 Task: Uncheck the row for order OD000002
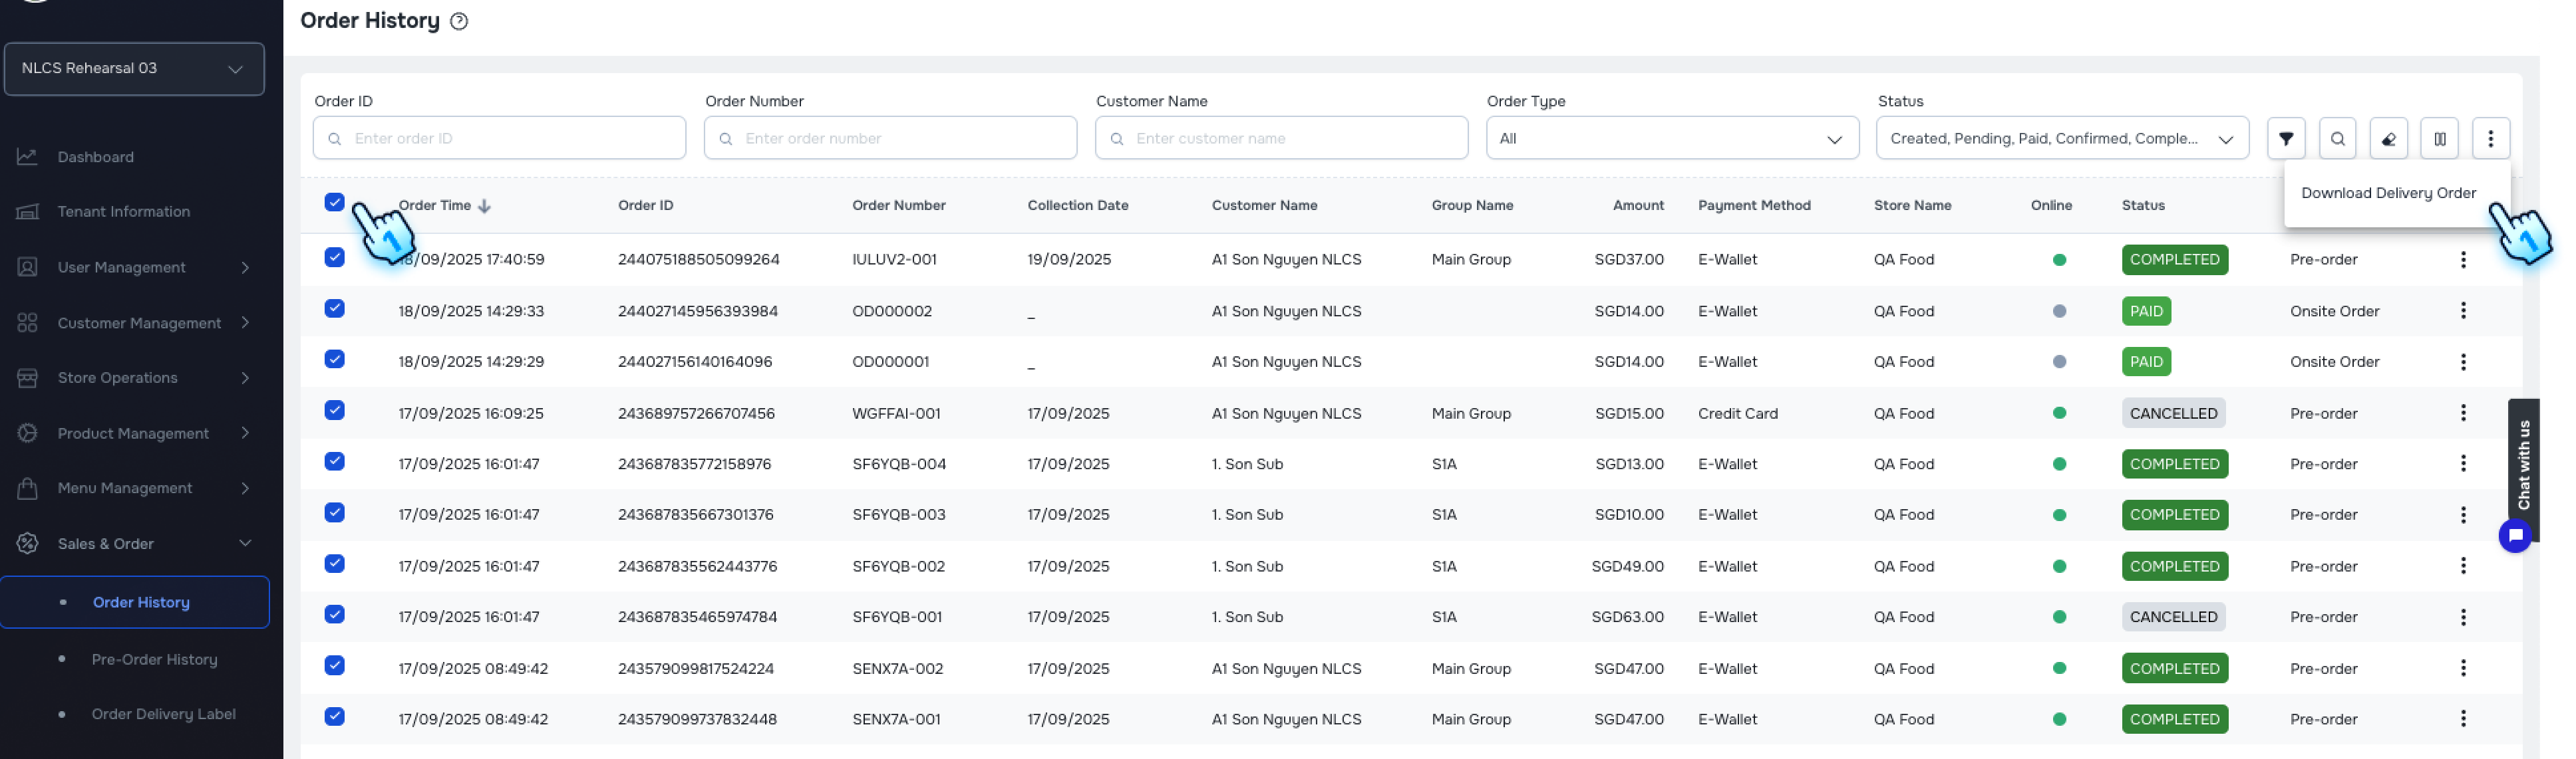click(335, 310)
